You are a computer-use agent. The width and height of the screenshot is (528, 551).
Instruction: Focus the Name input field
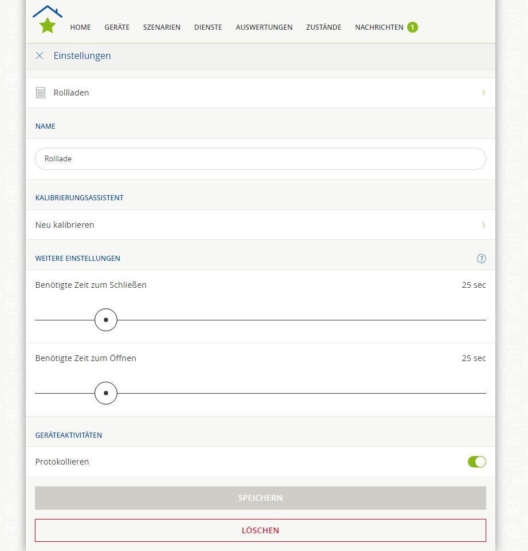tap(260, 159)
